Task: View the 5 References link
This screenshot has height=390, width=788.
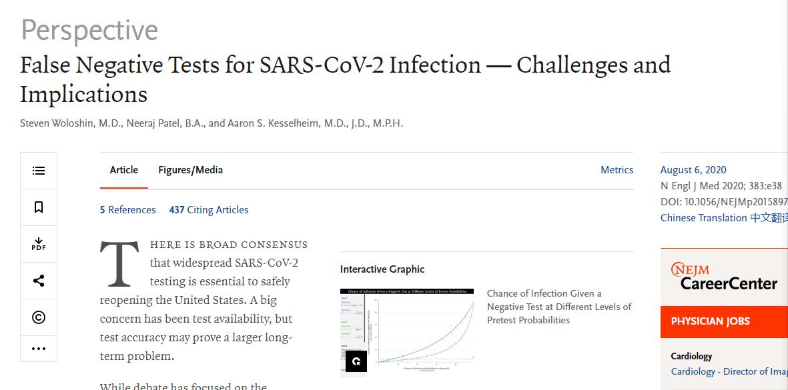Action: point(128,210)
